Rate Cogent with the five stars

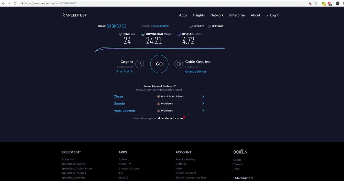125,71
